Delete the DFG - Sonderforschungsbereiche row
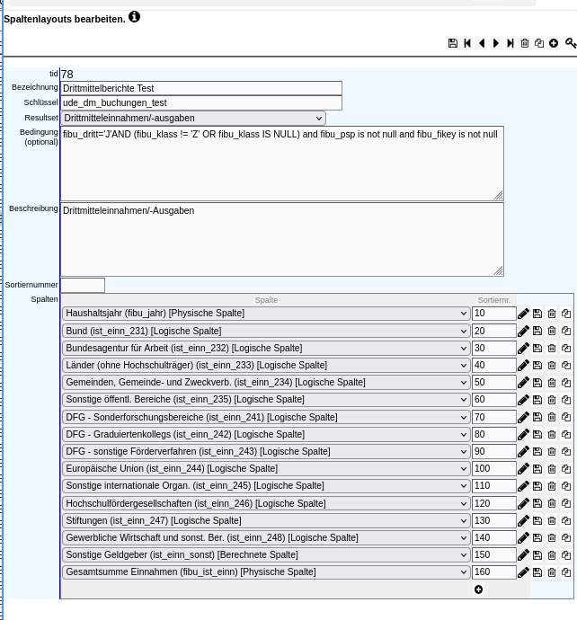577x620 pixels. (x=552, y=417)
